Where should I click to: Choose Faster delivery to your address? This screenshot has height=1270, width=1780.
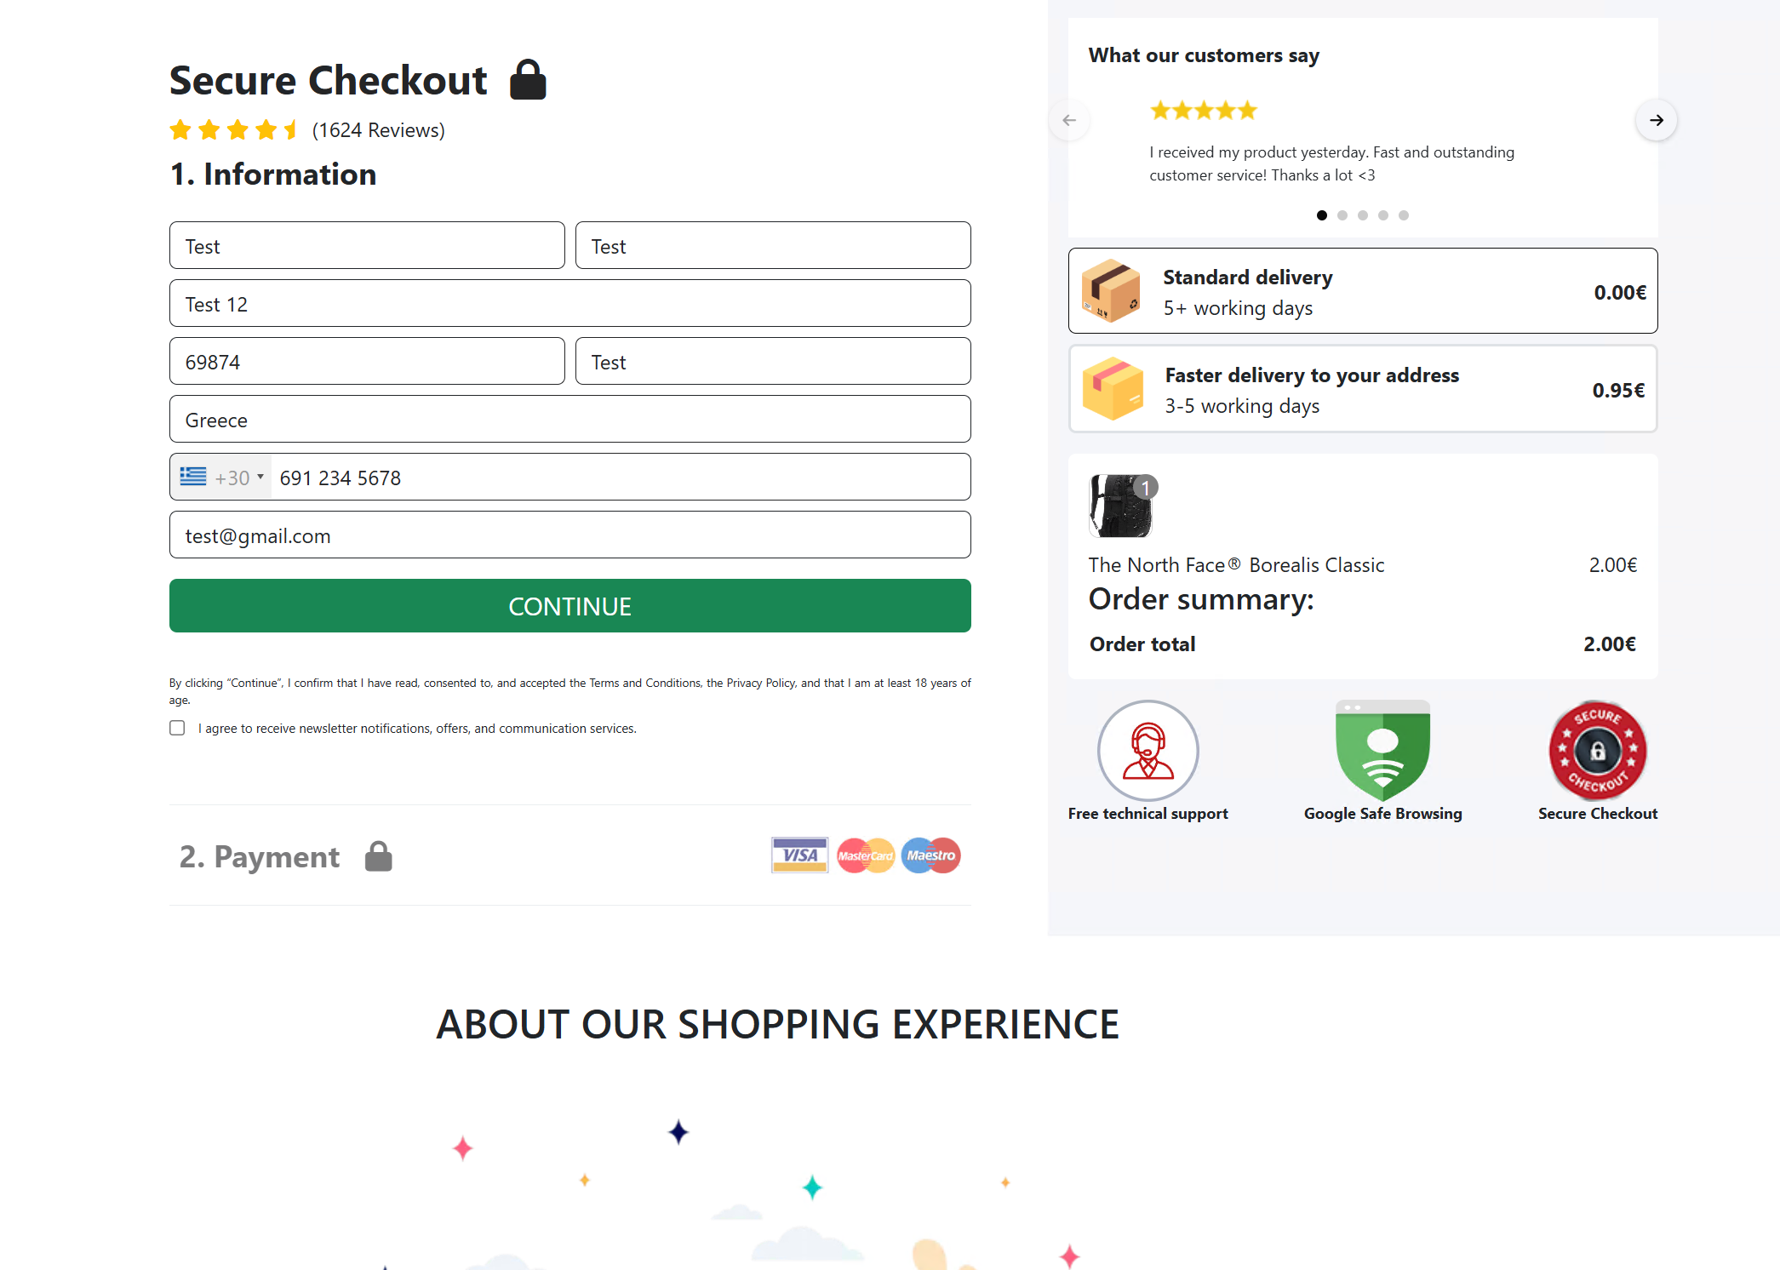[1362, 389]
